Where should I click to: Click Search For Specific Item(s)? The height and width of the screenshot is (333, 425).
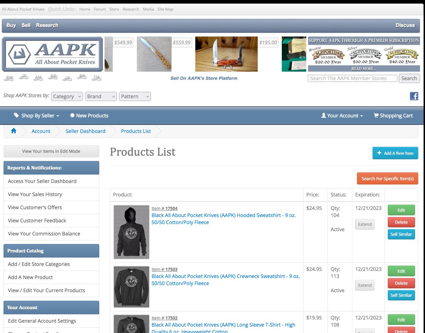tap(387, 178)
